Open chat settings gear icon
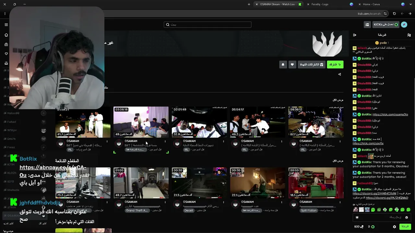This screenshot has width=415, height=233. [x=394, y=227]
